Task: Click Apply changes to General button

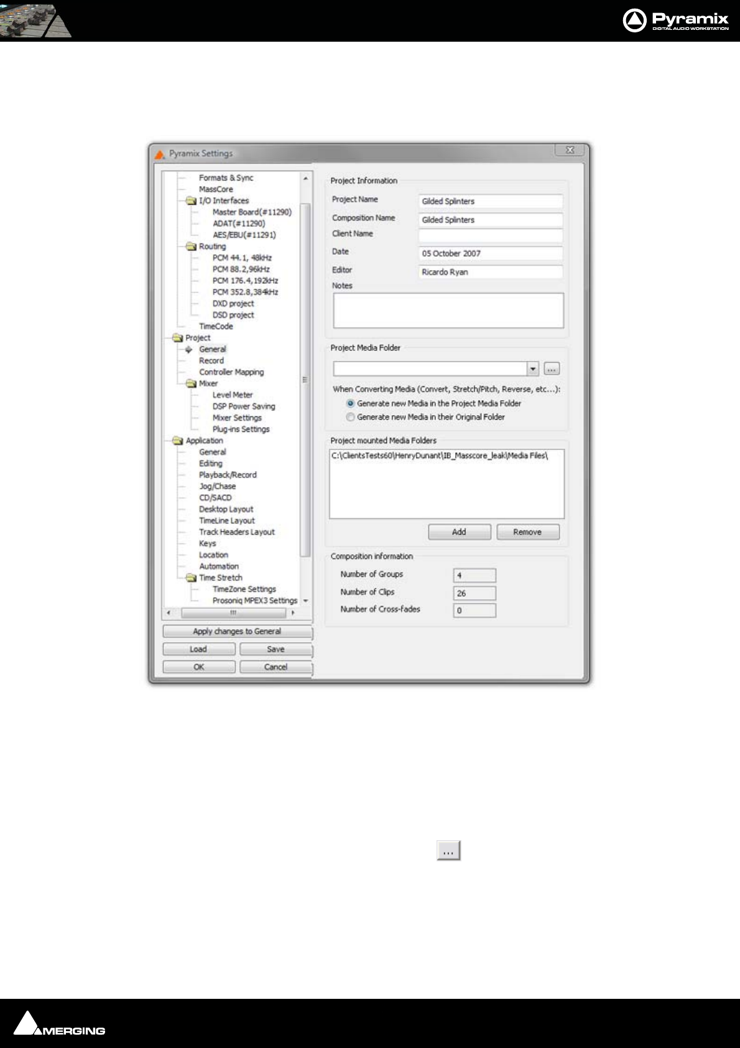Action: pos(237,631)
